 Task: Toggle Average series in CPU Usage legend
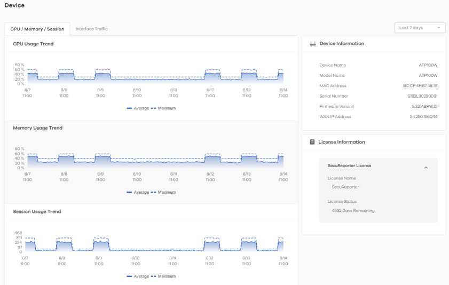click(138, 108)
